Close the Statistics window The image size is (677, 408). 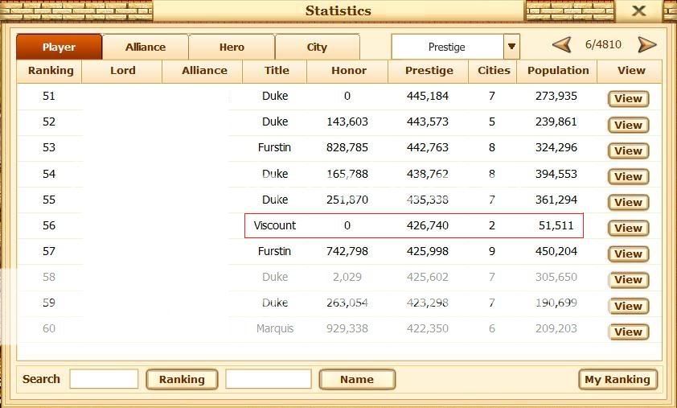pyautogui.click(x=638, y=10)
